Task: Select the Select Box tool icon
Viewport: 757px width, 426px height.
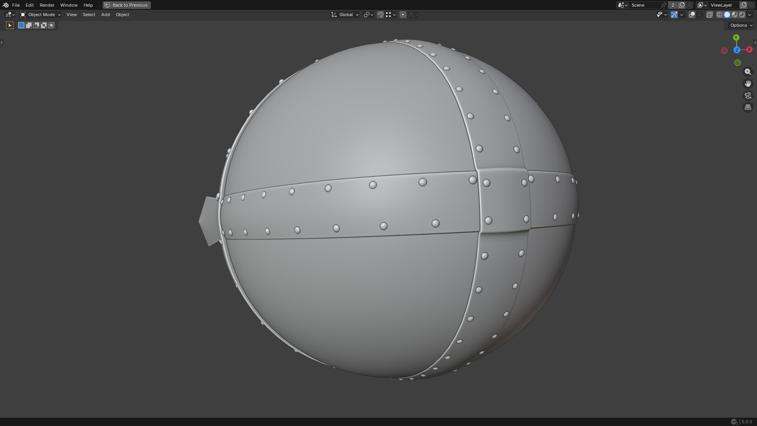Action: (10, 25)
